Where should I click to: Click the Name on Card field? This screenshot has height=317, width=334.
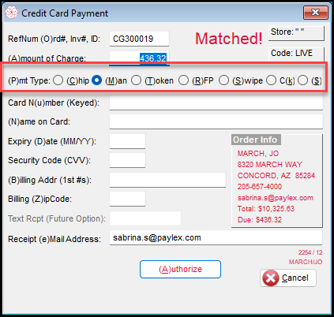click(216, 121)
